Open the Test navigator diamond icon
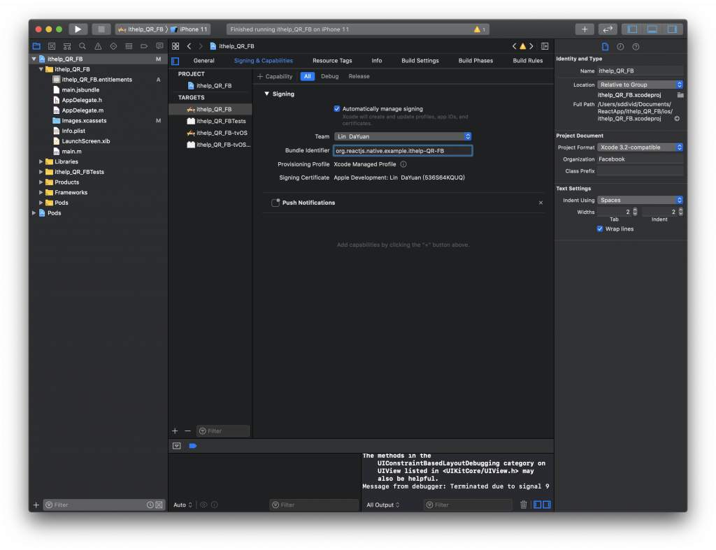 coord(114,46)
